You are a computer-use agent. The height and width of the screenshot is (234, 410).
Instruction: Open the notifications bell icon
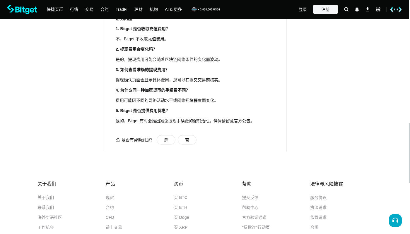coord(357,9)
